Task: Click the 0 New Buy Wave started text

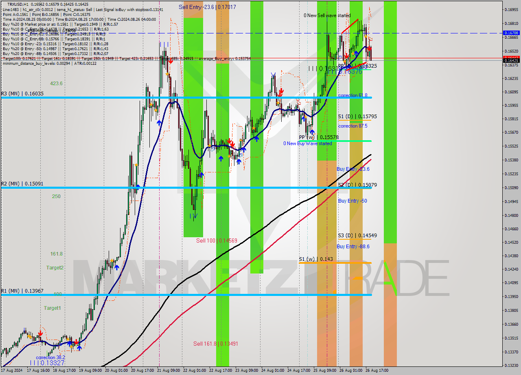Action: pos(308,143)
